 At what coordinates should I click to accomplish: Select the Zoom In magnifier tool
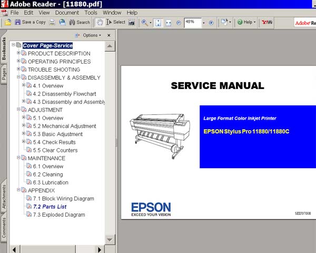click(144, 22)
